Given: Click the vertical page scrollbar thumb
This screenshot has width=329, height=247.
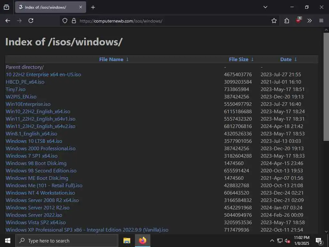Looking at the screenshot, I should (x=326, y=87).
